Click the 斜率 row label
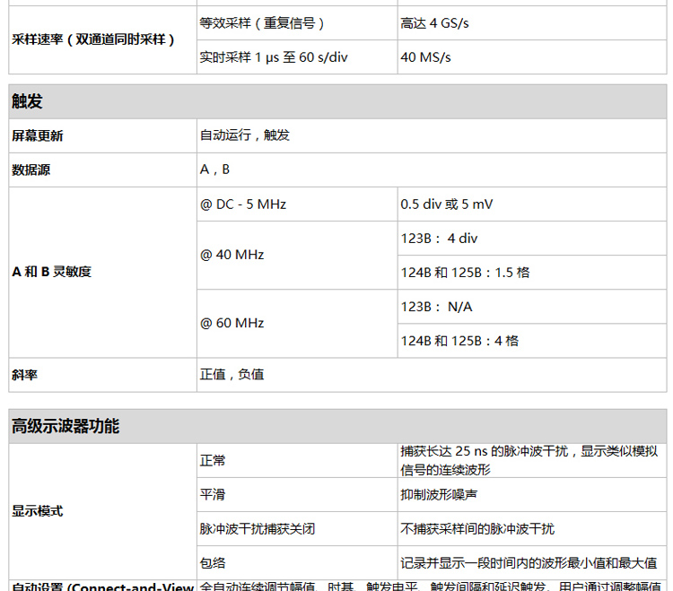The height and width of the screenshot is (591, 673). coord(25,375)
